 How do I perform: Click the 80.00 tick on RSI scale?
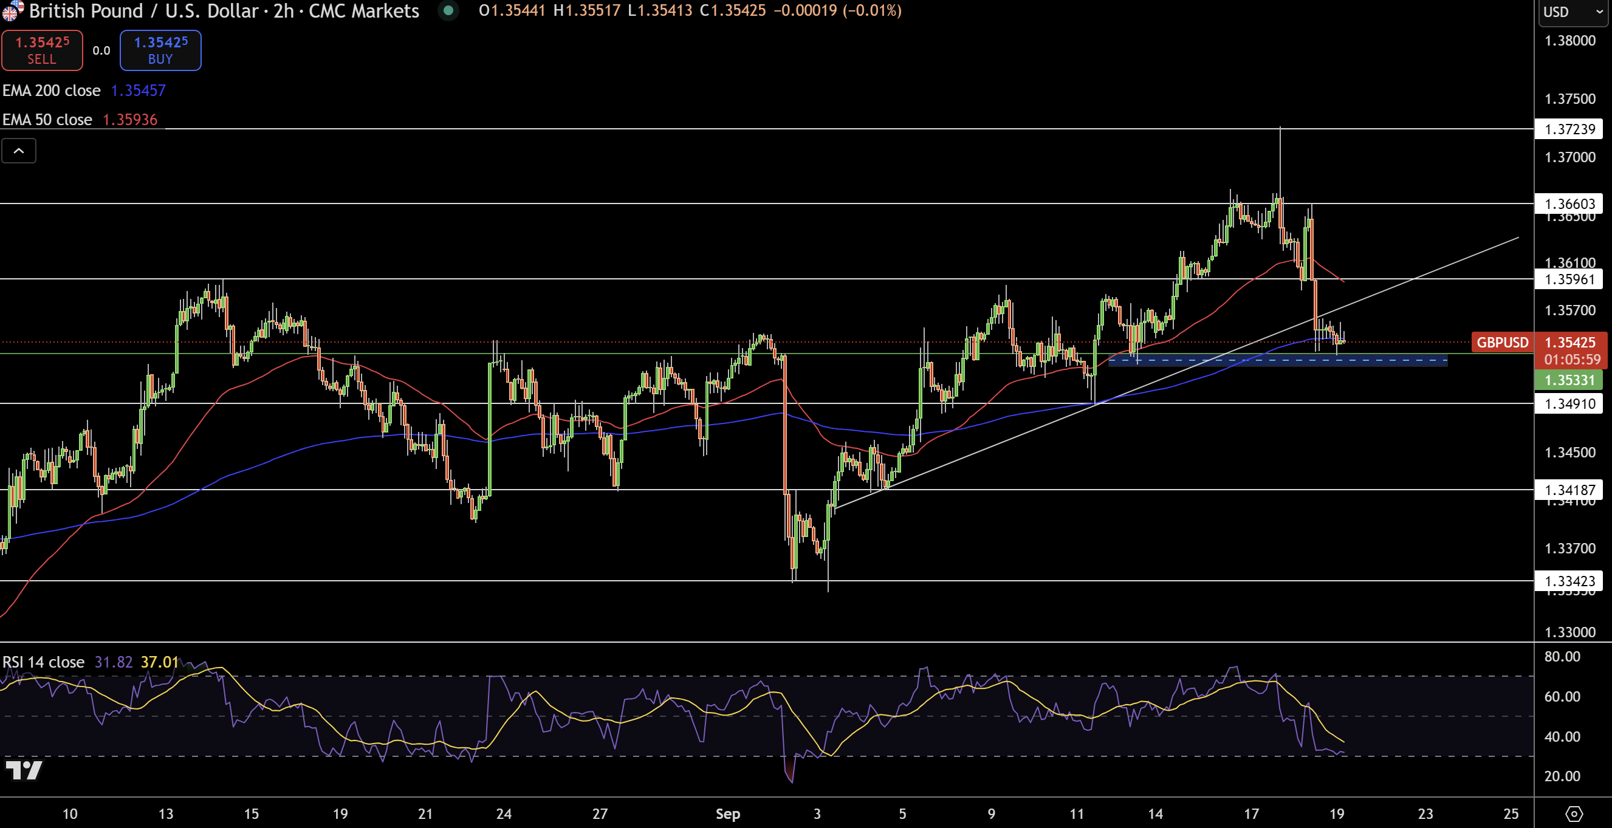point(1562,657)
